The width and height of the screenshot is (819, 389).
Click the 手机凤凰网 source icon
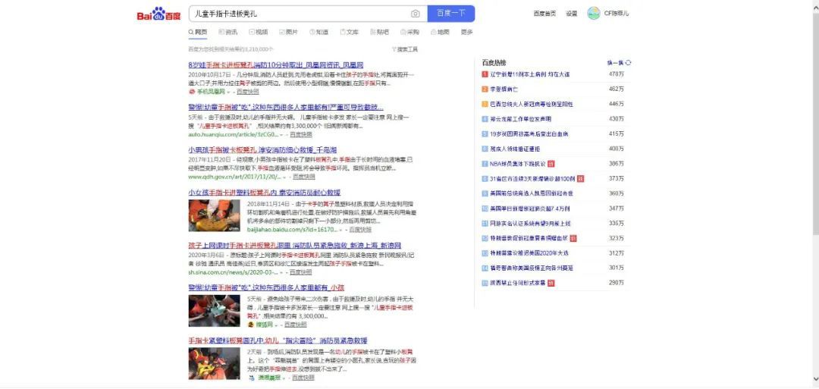pos(192,92)
